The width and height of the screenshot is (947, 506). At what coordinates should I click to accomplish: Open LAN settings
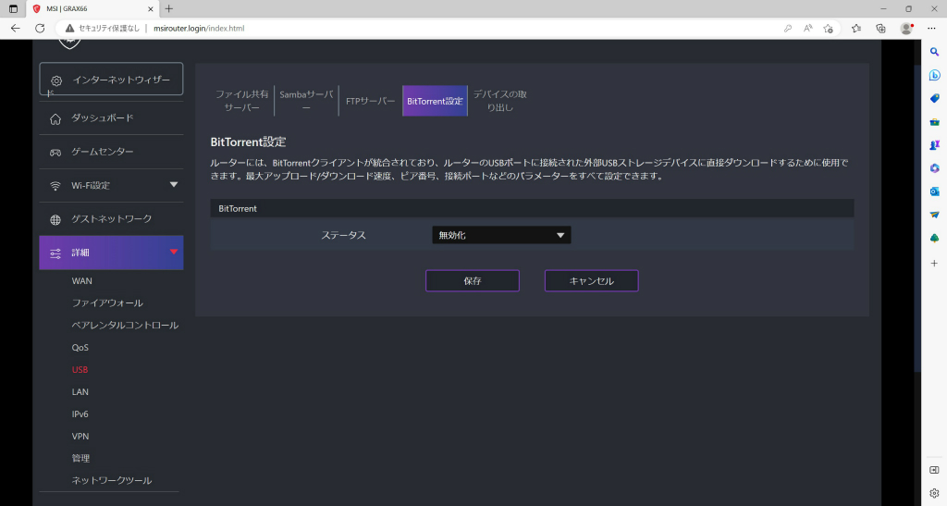[x=80, y=392]
